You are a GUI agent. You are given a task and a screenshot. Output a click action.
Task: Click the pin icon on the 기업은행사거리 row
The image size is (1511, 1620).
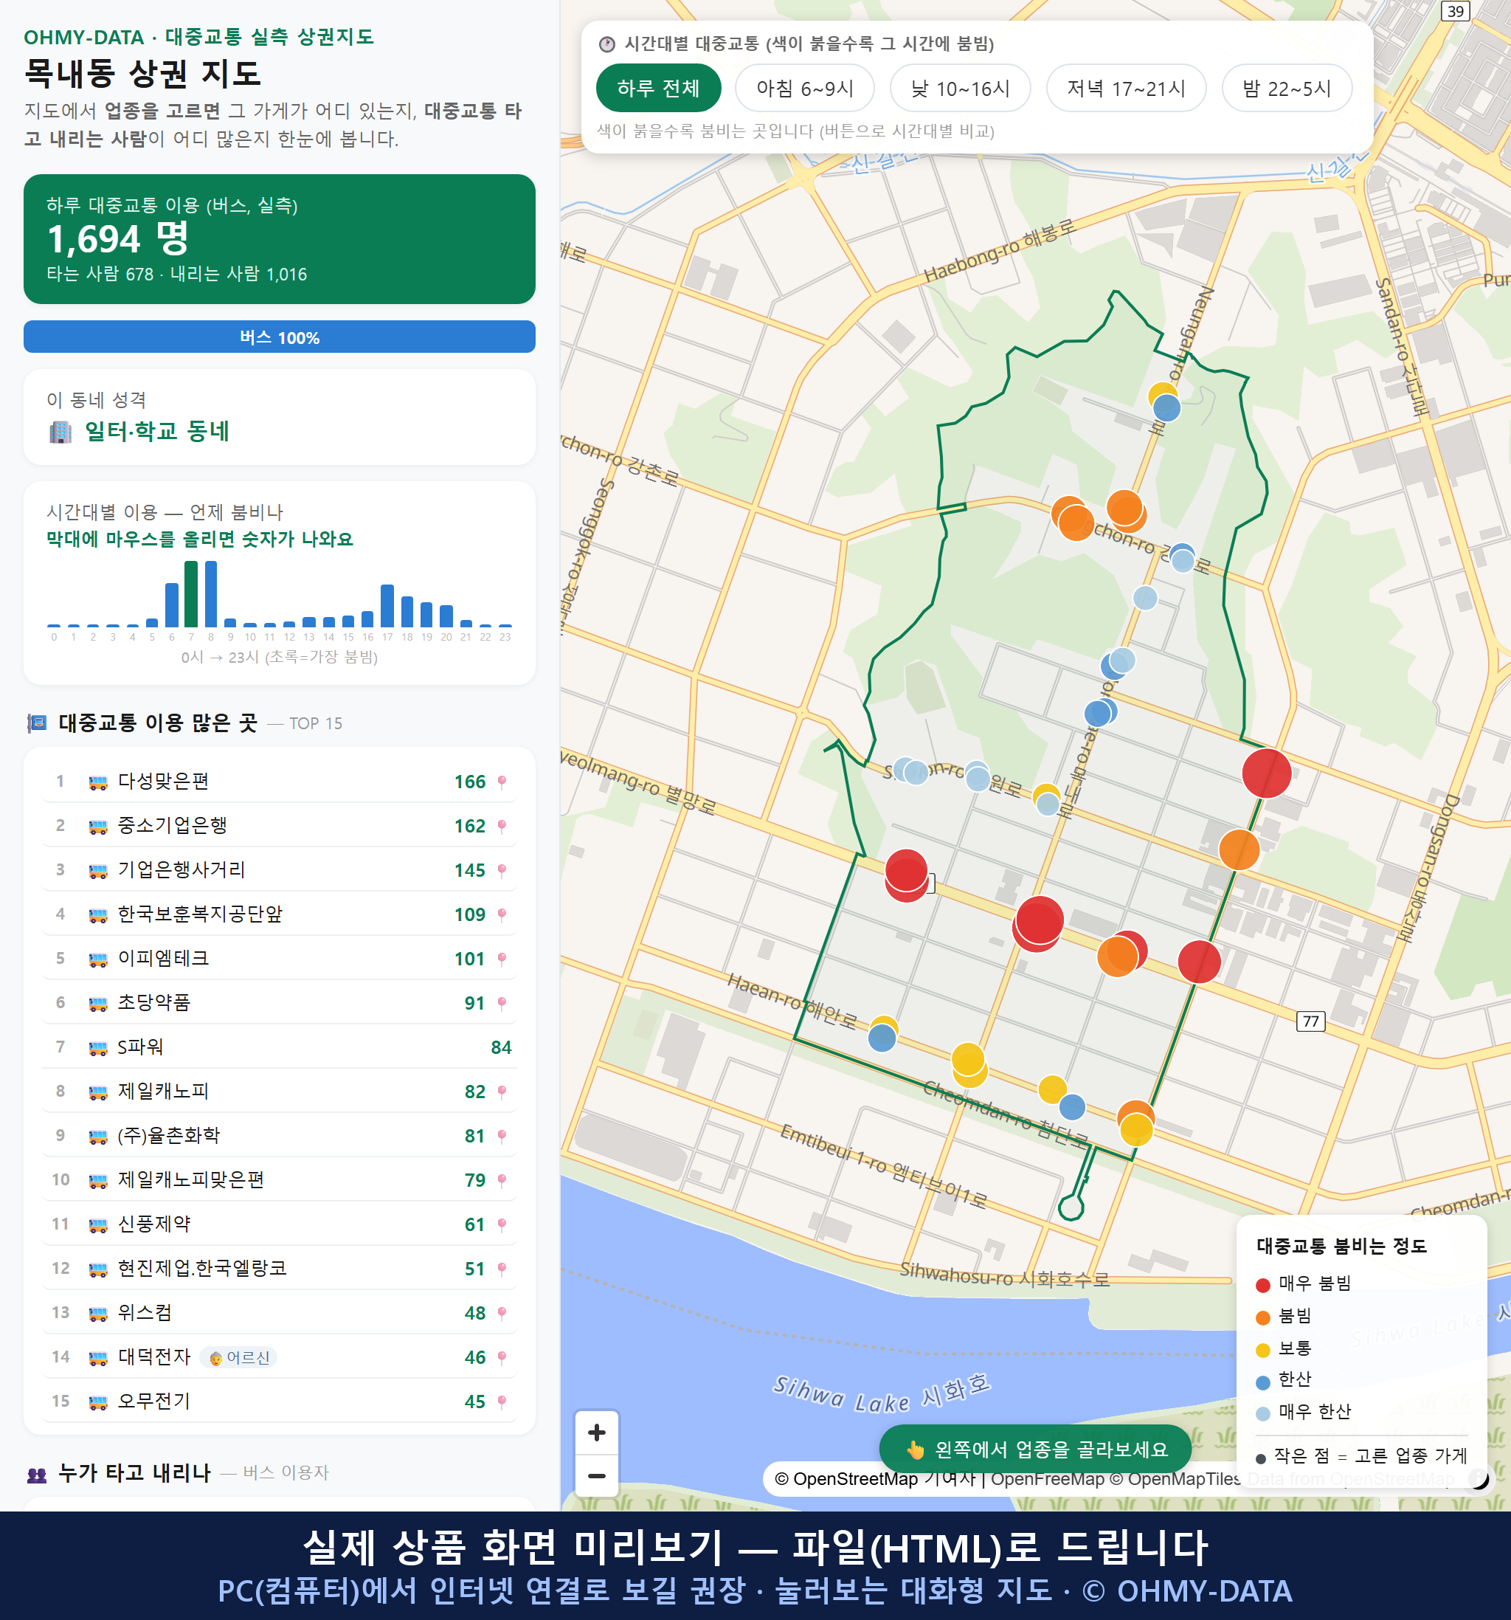click(502, 870)
